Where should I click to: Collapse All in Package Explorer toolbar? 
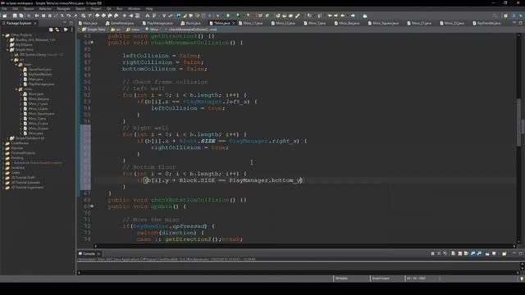51,29
